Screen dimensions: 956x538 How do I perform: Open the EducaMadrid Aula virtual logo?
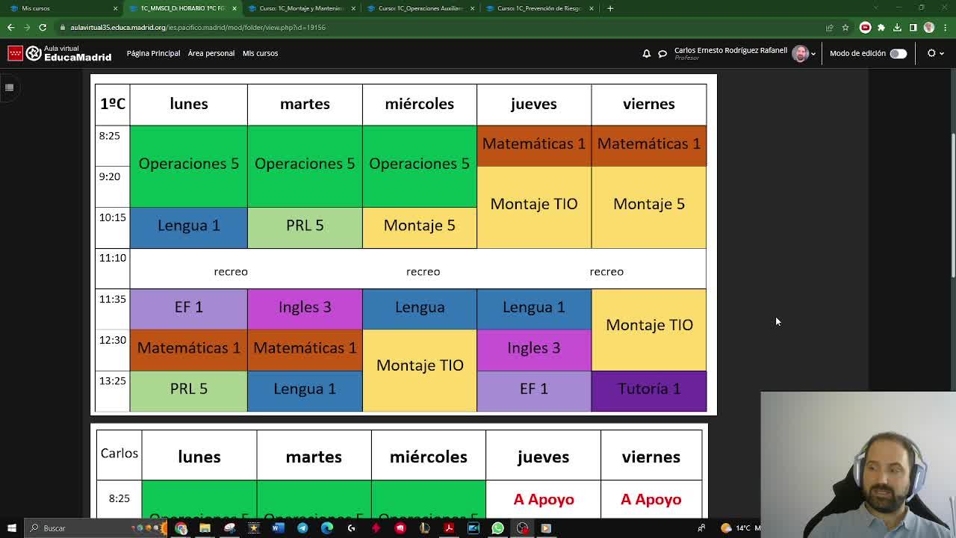pyautogui.click(x=60, y=53)
